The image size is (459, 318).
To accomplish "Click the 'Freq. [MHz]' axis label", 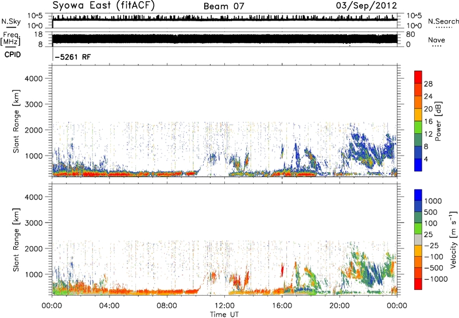I will point(10,39).
